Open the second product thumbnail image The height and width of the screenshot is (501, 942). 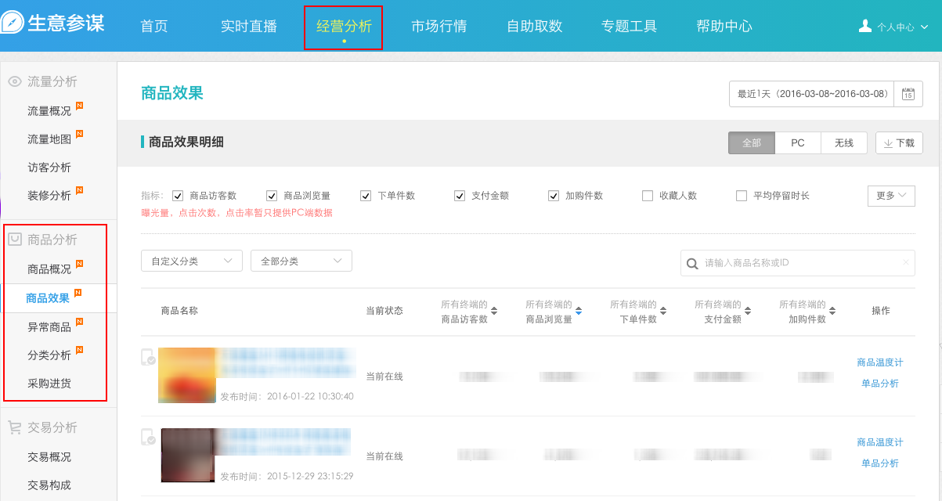(188, 455)
